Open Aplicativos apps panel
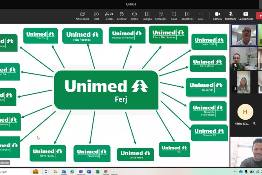 point(187,16)
